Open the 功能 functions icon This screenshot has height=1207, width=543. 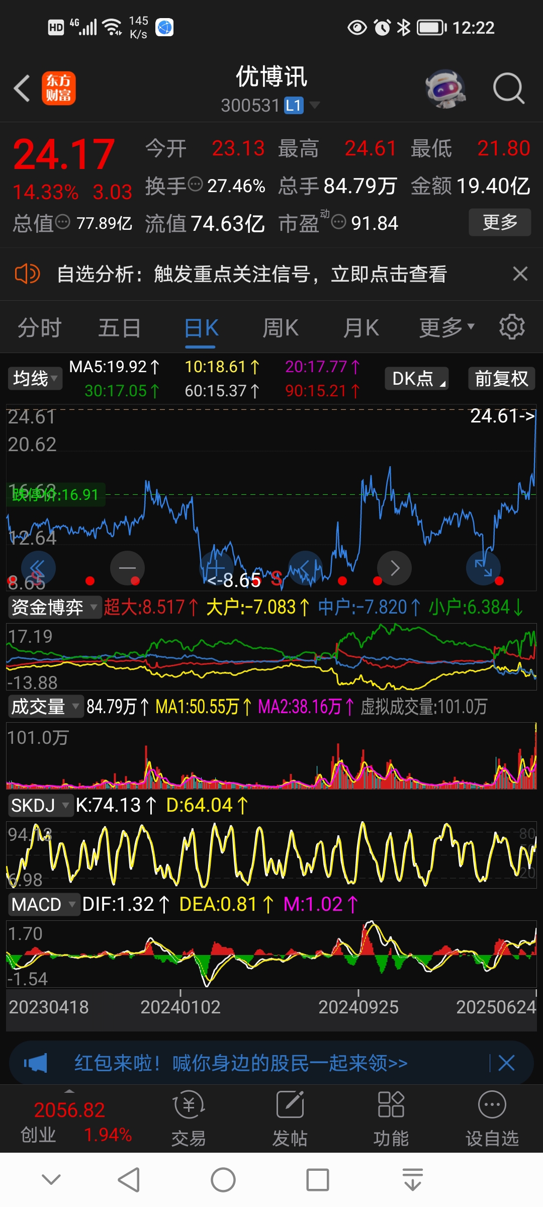pyautogui.click(x=391, y=1119)
